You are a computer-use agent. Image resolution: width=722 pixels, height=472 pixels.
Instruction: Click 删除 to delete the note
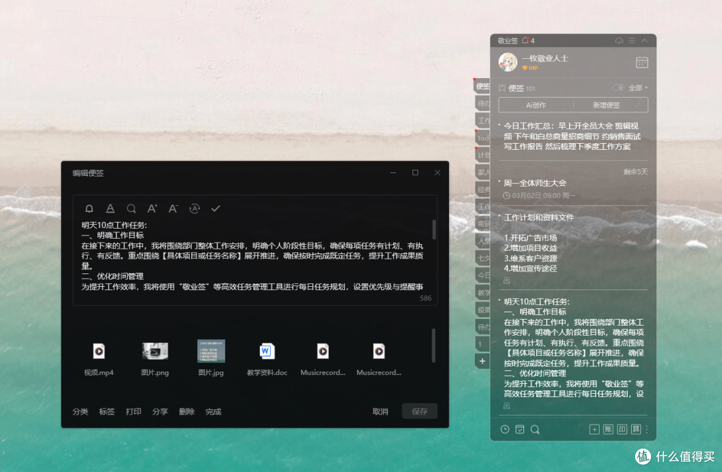pos(187,412)
